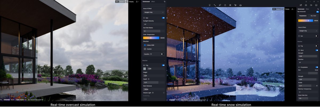Viewport: 320px width, 110px height.
Task: Click the inbox tray icon at top right
Action: pos(316,5)
